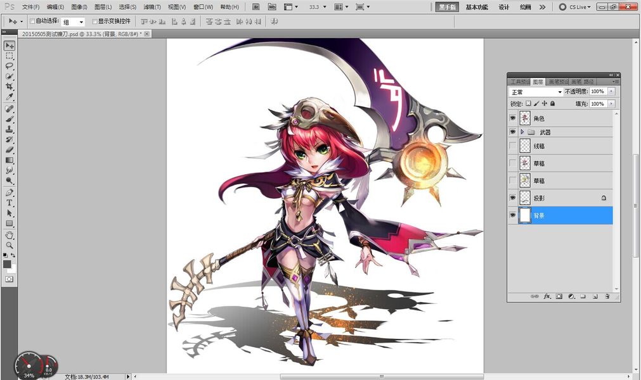Launch Mini Bridge from the Mb icon
The width and height of the screenshot is (641, 380).
click(x=272, y=7)
